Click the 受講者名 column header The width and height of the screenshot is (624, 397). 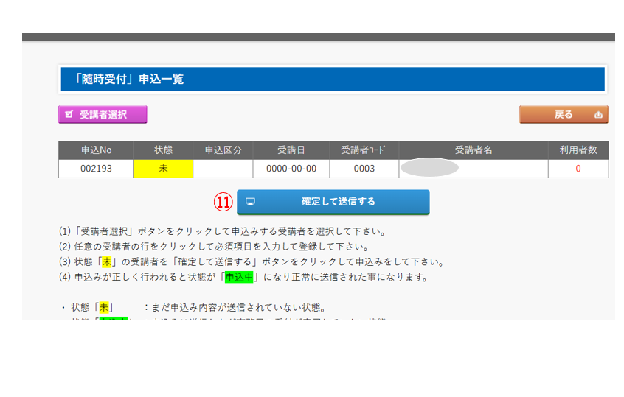(x=473, y=150)
